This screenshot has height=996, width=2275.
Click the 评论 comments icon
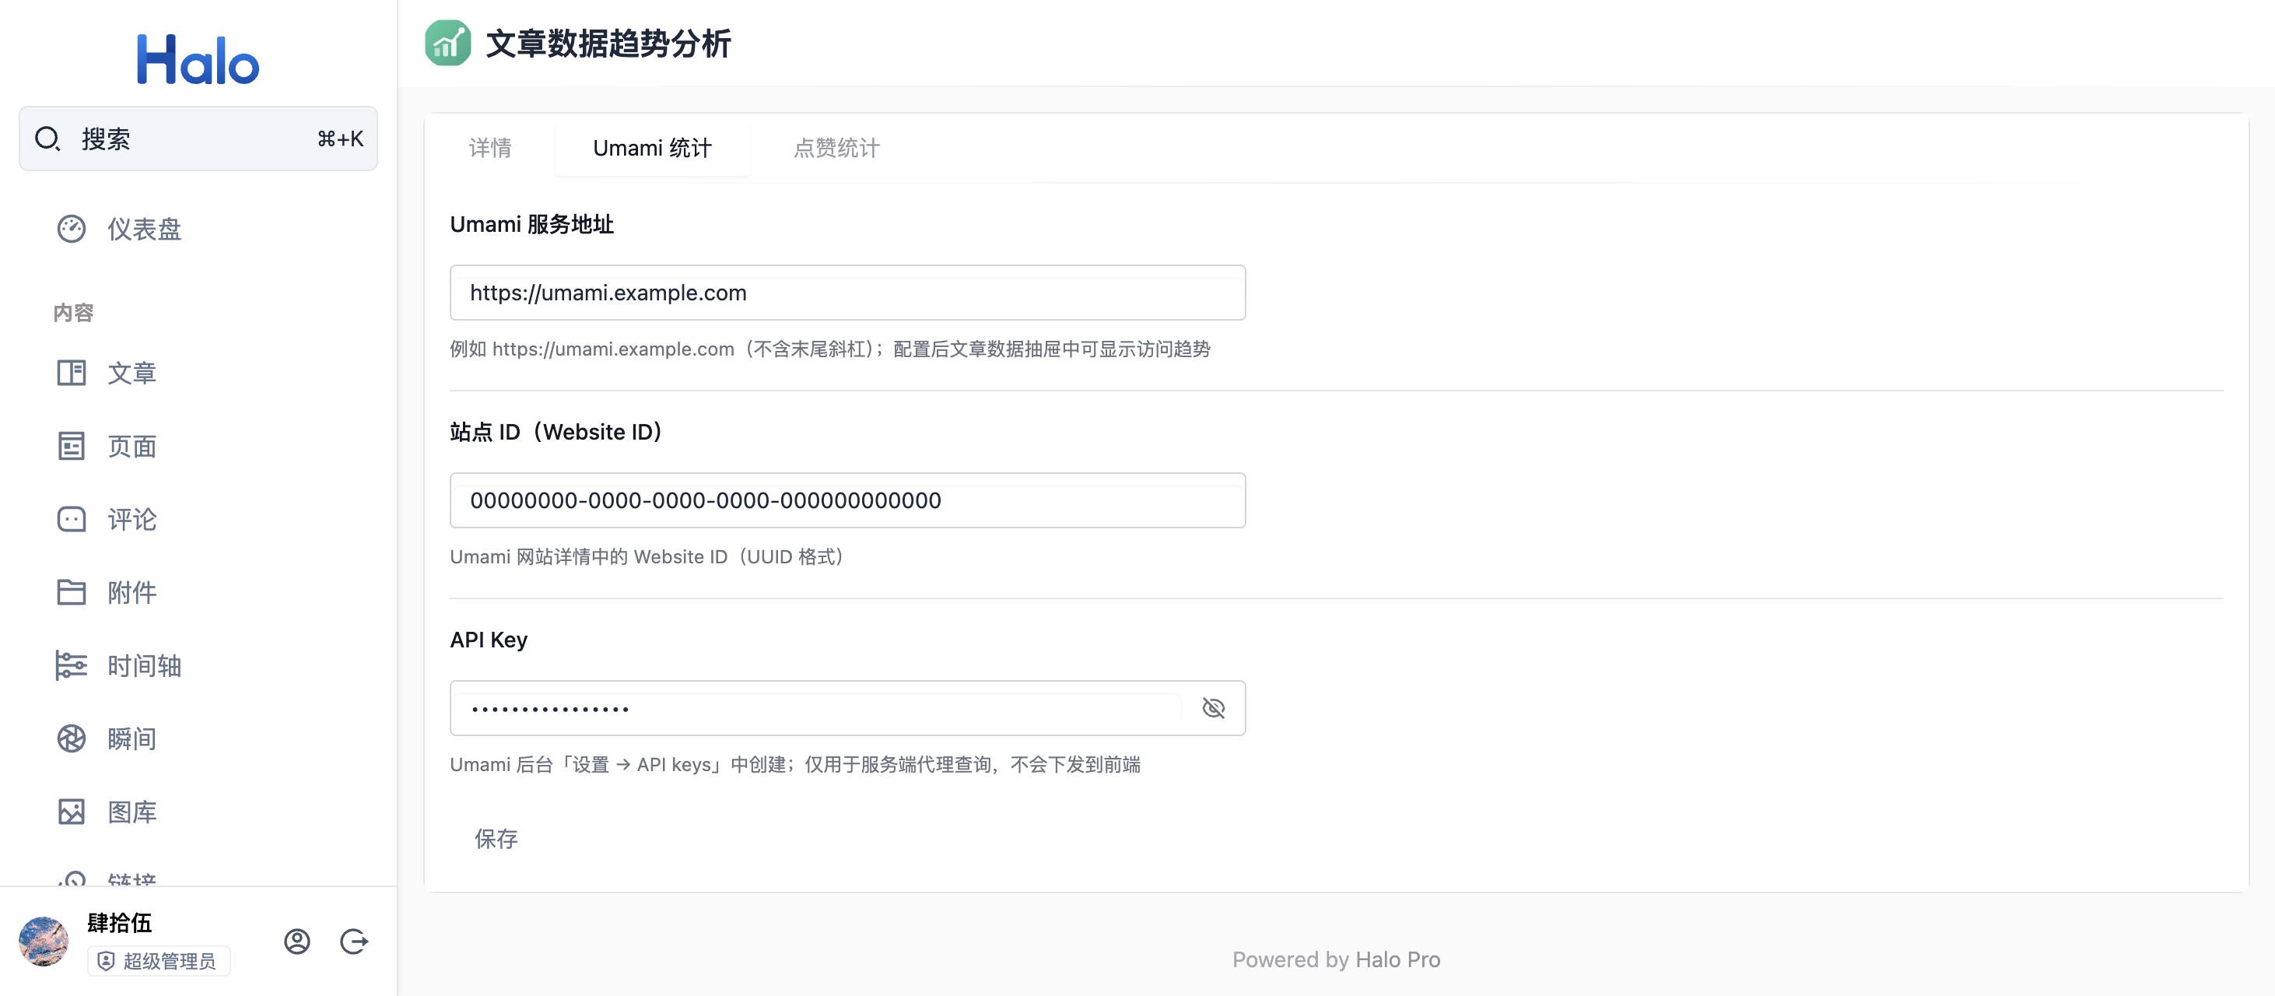point(72,519)
